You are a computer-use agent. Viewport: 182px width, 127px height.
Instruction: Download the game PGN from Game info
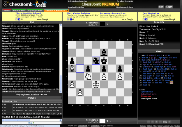[x=157, y=44]
